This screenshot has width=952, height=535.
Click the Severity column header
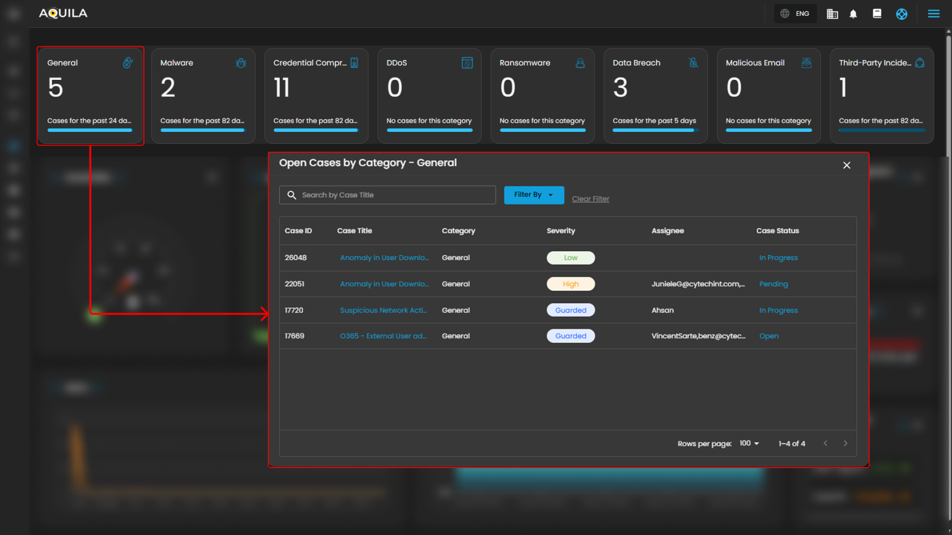tap(560, 231)
